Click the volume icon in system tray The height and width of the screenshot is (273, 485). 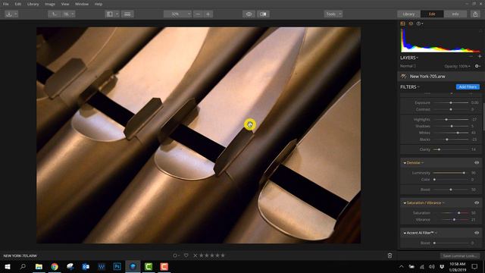point(432,266)
